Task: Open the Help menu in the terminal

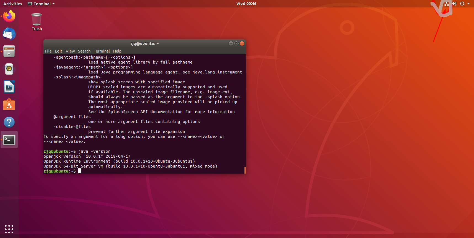Action: [x=117, y=51]
